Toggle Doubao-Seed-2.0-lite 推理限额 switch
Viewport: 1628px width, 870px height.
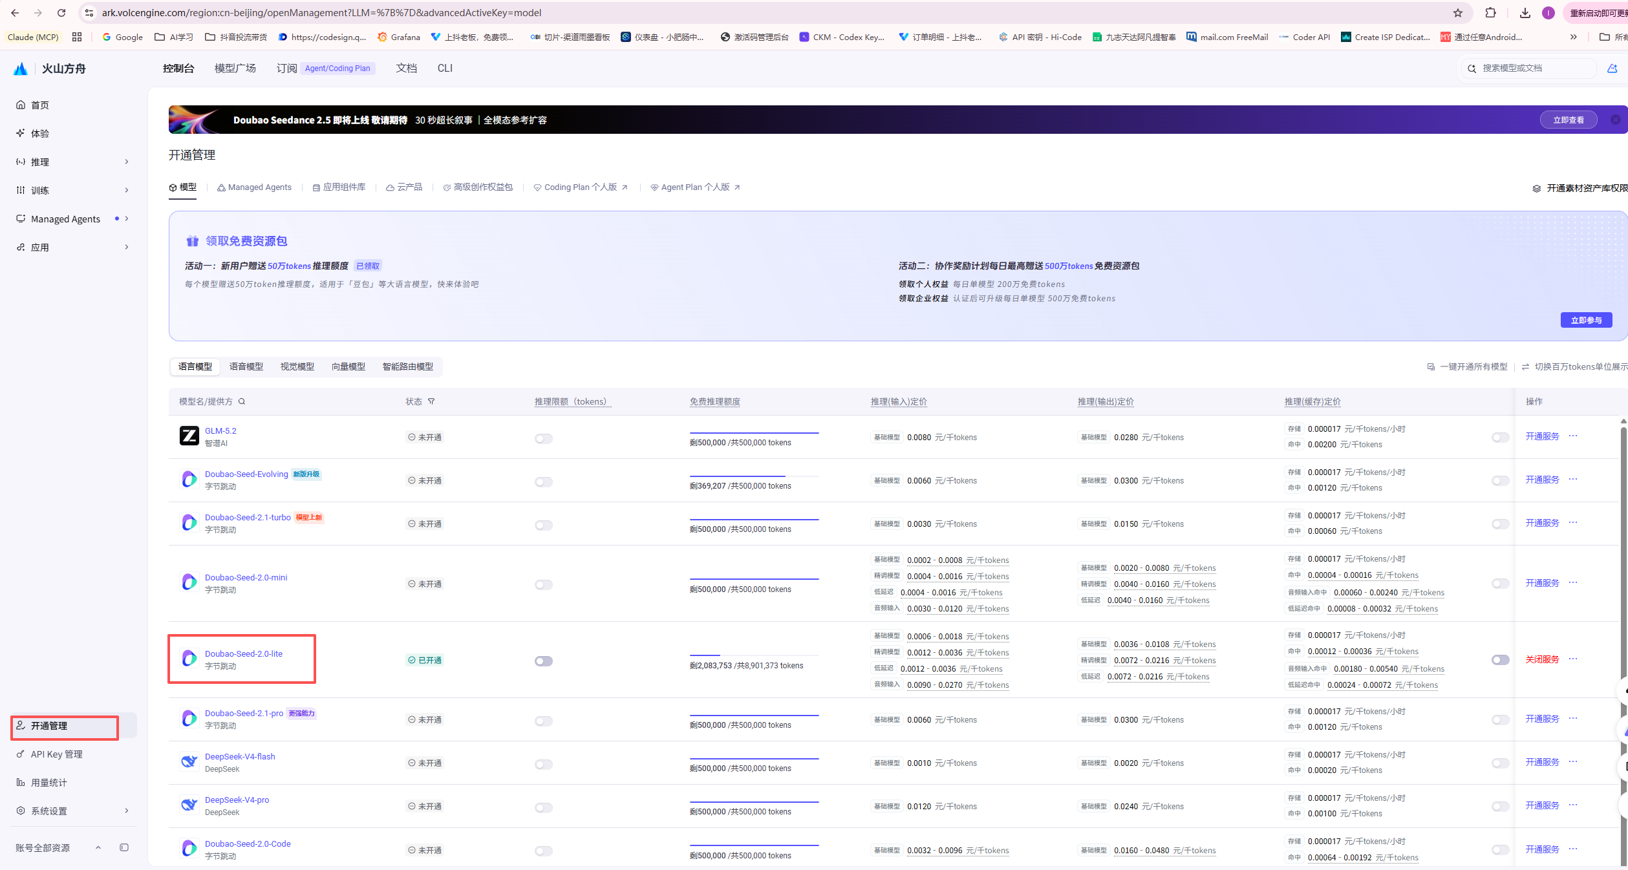(544, 661)
